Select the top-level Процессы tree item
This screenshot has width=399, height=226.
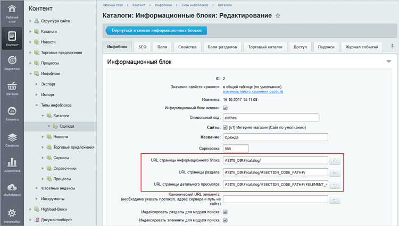click(x=50, y=63)
